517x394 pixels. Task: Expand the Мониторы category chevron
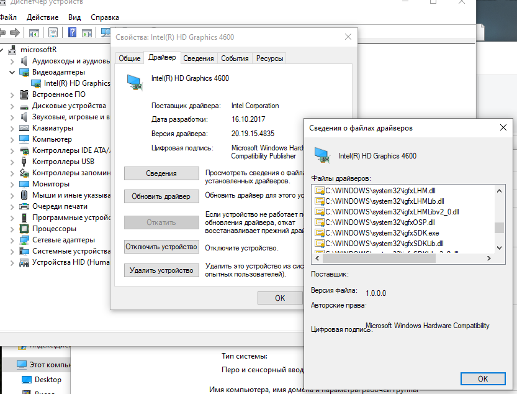[12, 185]
